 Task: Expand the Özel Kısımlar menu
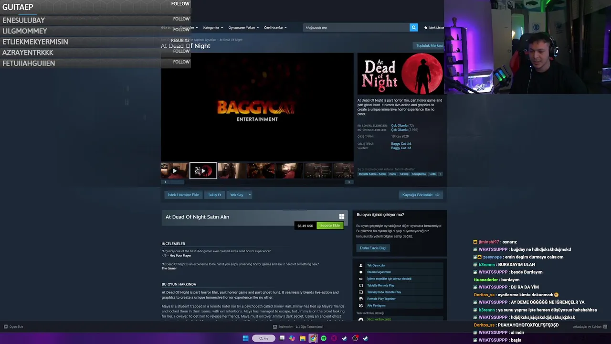(275, 28)
